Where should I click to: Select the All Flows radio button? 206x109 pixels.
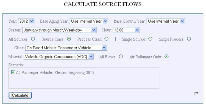tap(121, 57)
